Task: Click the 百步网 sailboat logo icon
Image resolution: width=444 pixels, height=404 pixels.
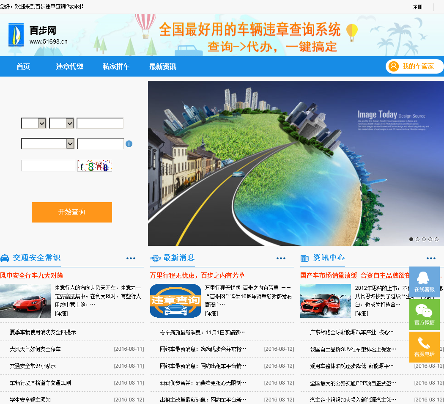Action: coord(16,35)
